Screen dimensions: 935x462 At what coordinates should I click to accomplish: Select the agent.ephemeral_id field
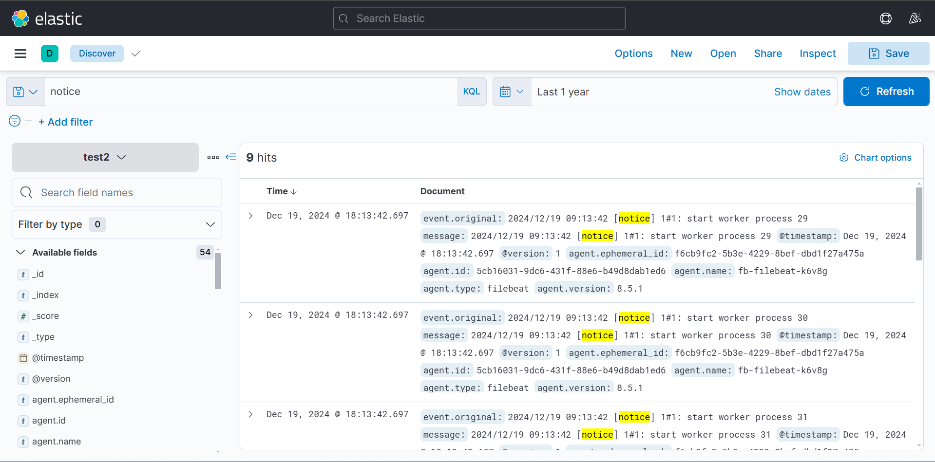(x=73, y=400)
